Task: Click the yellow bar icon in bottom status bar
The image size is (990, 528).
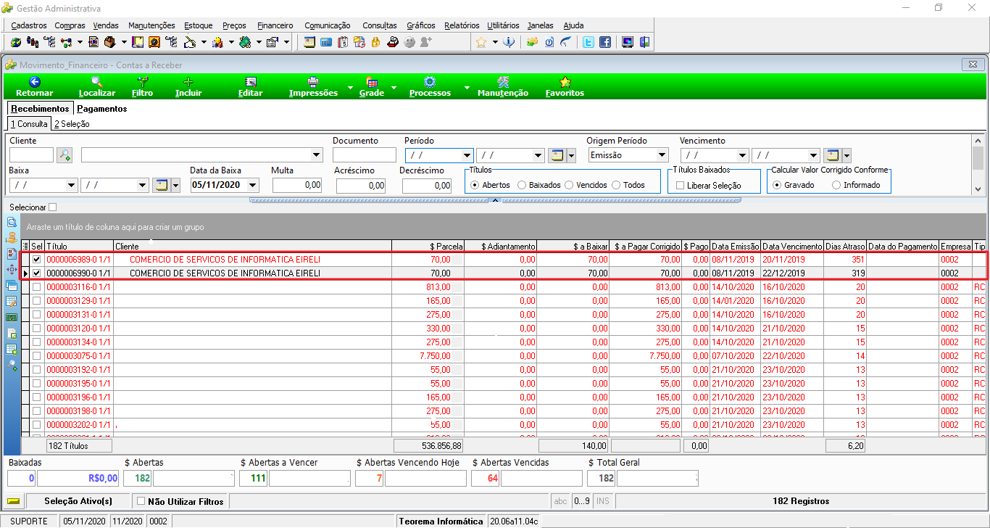Action: tap(13, 501)
